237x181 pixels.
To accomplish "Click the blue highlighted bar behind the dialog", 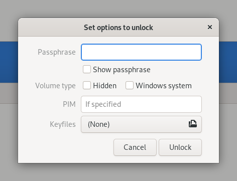I will (9, 62).
